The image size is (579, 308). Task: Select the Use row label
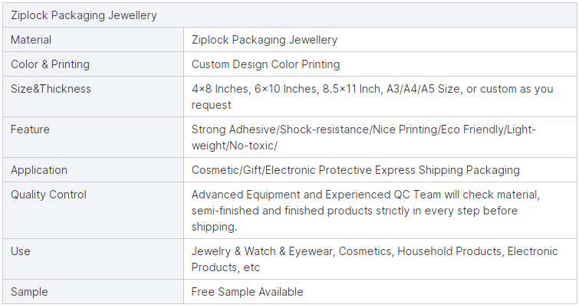[20, 251]
